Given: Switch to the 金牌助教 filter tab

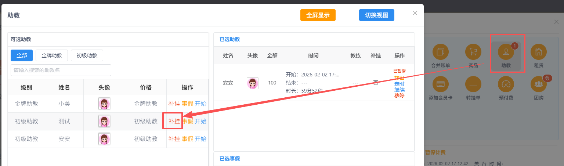Looking at the screenshot, I should point(52,55).
